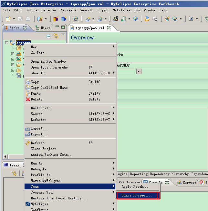
Task: Select Open Type Hierarchy entry
Action: [70, 67]
